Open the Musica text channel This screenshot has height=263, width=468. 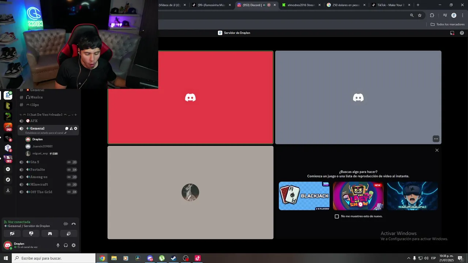[x=48, y=97]
